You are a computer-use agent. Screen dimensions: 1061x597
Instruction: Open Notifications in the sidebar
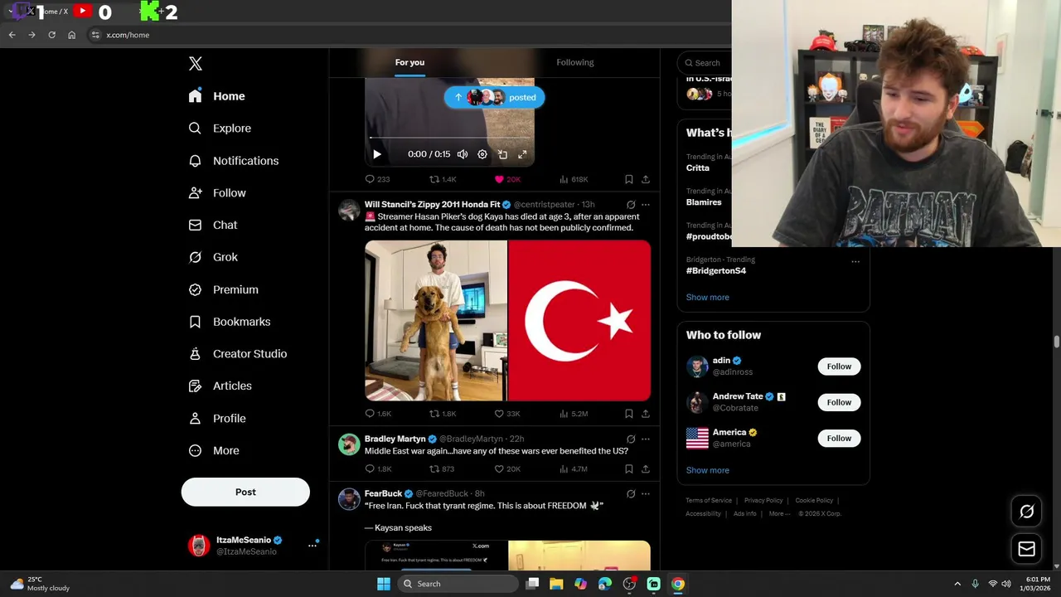233,161
